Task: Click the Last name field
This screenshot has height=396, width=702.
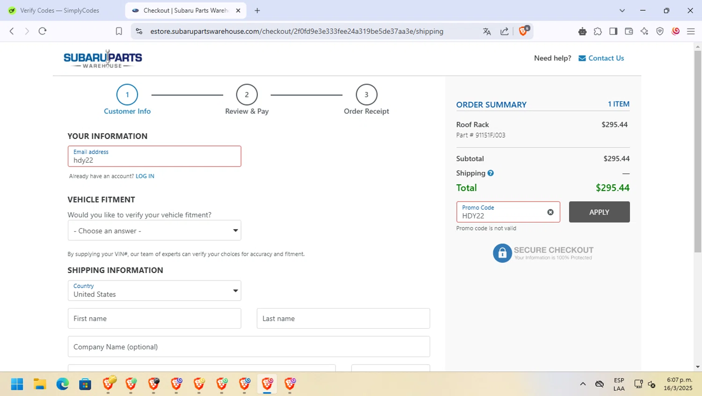Action: tap(343, 318)
